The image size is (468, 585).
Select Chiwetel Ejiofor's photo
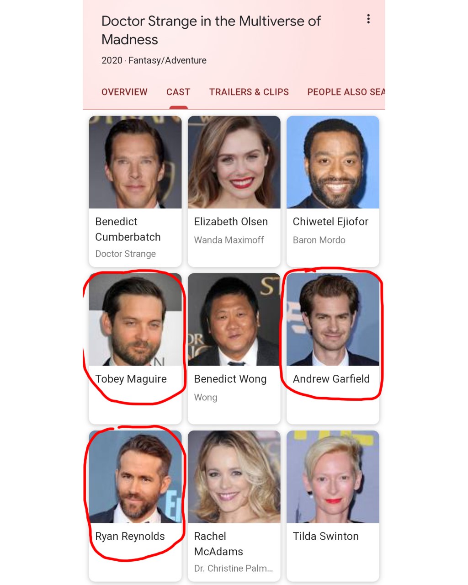point(333,162)
